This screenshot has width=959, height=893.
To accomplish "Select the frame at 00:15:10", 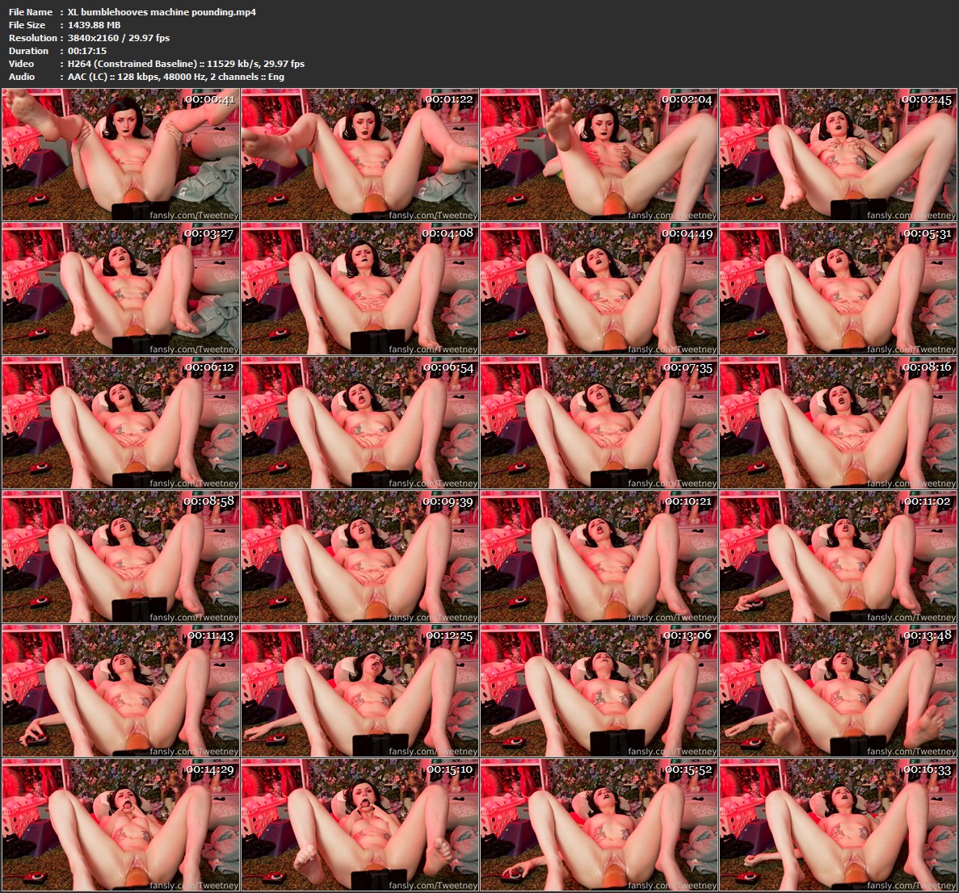I will tap(360, 824).
